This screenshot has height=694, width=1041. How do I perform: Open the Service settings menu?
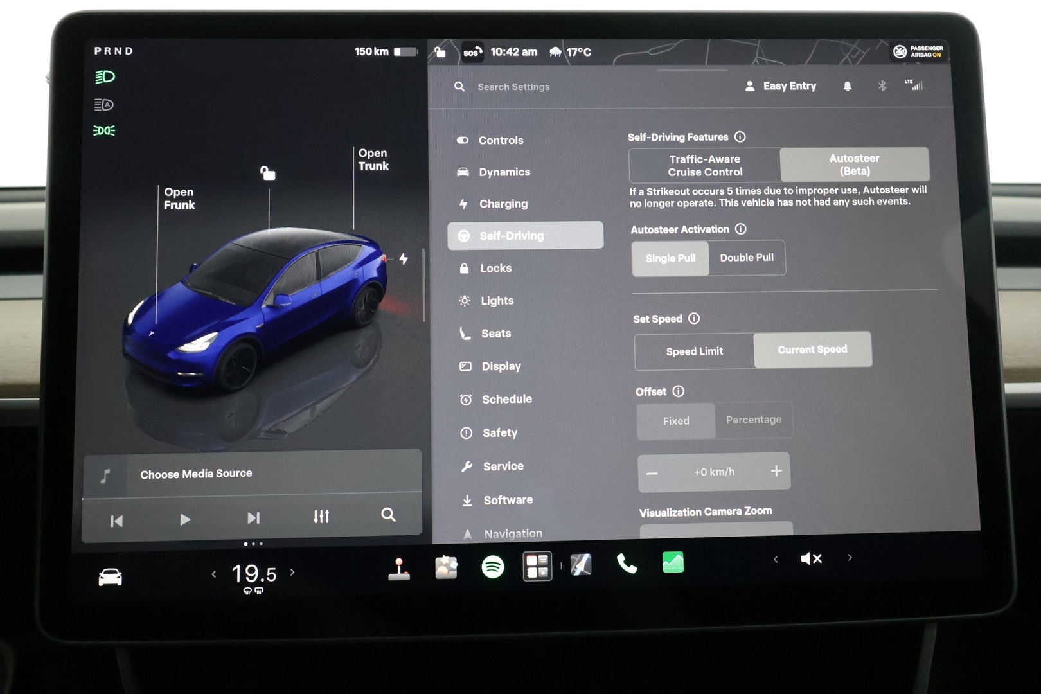coord(492,467)
